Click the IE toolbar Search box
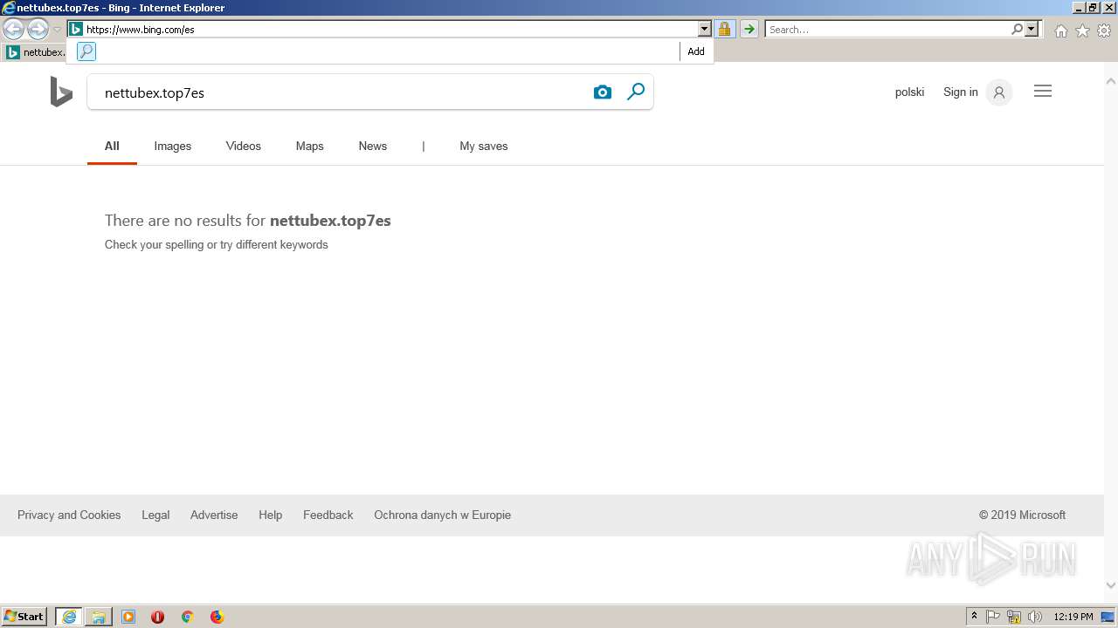 pyautogui.click(x=887, y=29)
